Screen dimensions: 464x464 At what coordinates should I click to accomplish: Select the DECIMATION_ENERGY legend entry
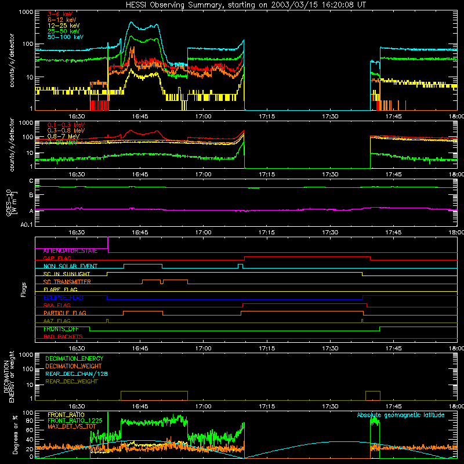[74, 358]
